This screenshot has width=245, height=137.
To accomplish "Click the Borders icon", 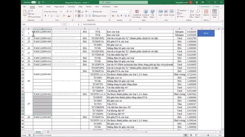I will 57,16.
